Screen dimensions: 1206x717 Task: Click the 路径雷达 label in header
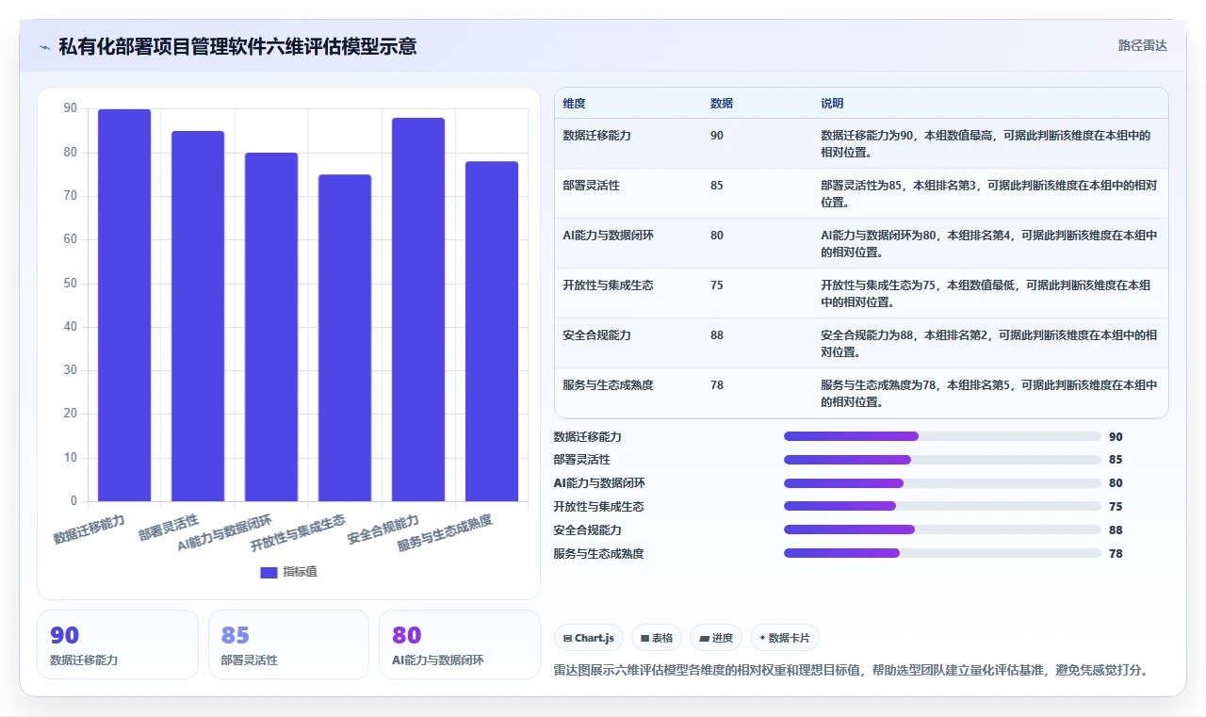1143,45
